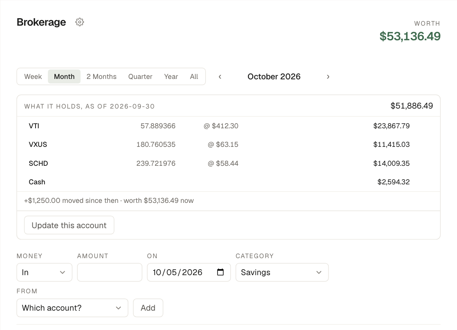Screen dimensions: 457x330
Task: Click the VTI price @ $412.30
Action: pos(221,126)
